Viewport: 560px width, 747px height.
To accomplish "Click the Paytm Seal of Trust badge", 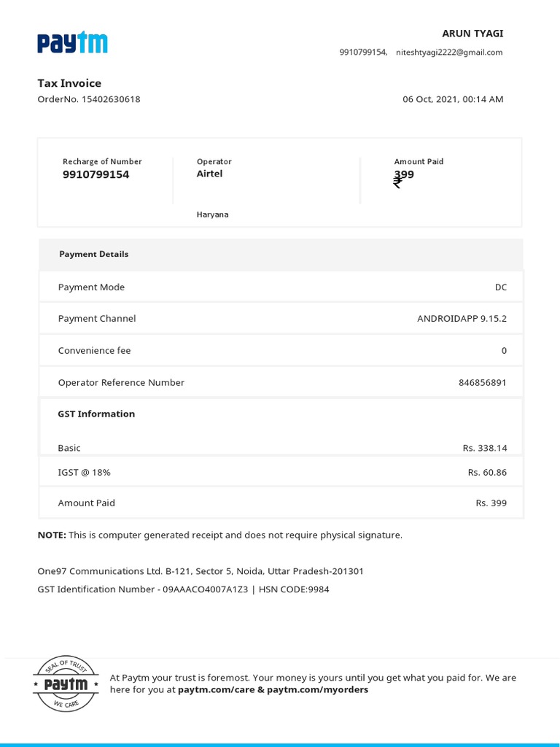I will (66, 684).
